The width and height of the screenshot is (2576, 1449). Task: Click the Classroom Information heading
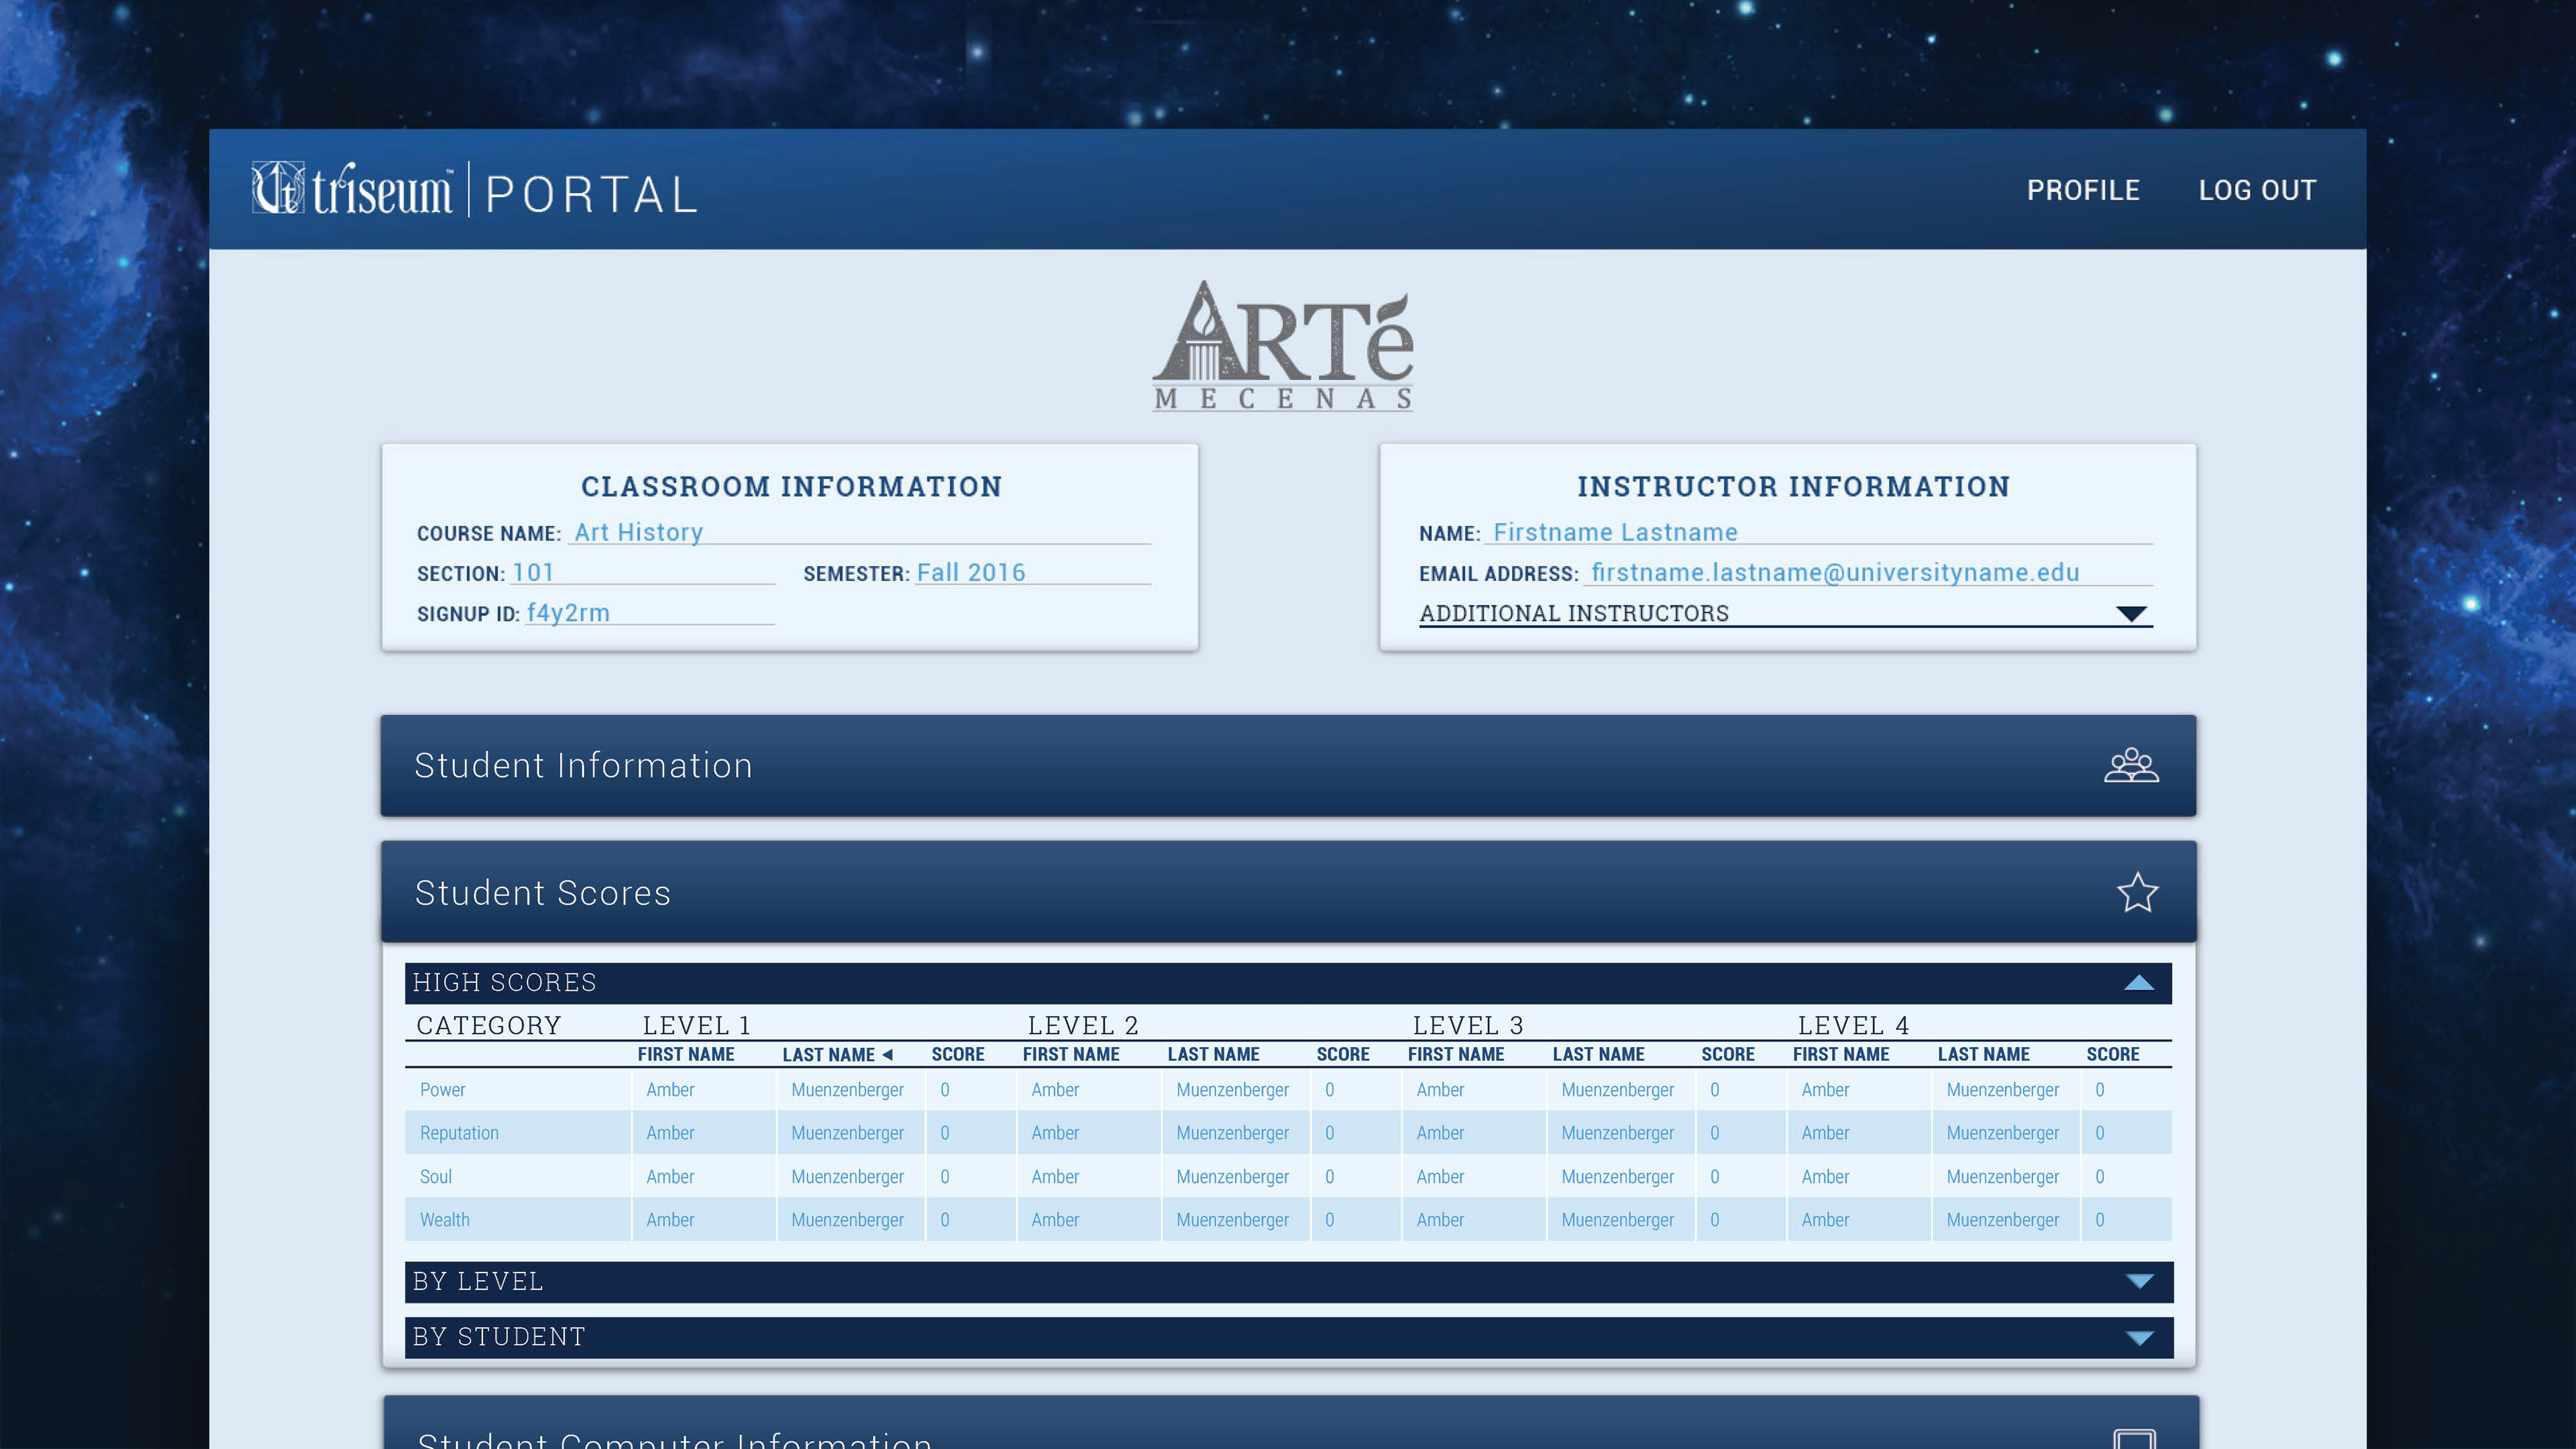coord(791,486)
